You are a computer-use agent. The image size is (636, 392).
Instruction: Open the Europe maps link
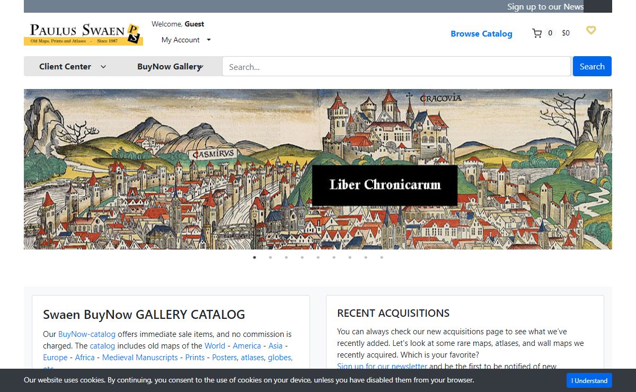55,358
